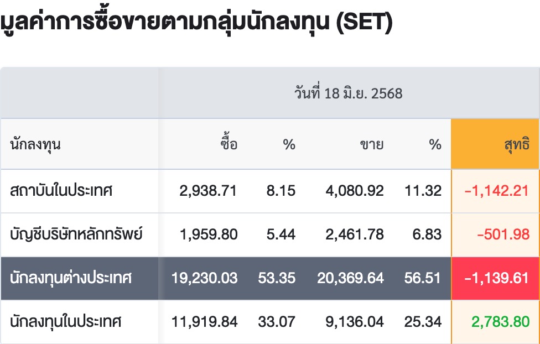Select sell value 2,461.78
540x344 pixels.
click(355, 234)
